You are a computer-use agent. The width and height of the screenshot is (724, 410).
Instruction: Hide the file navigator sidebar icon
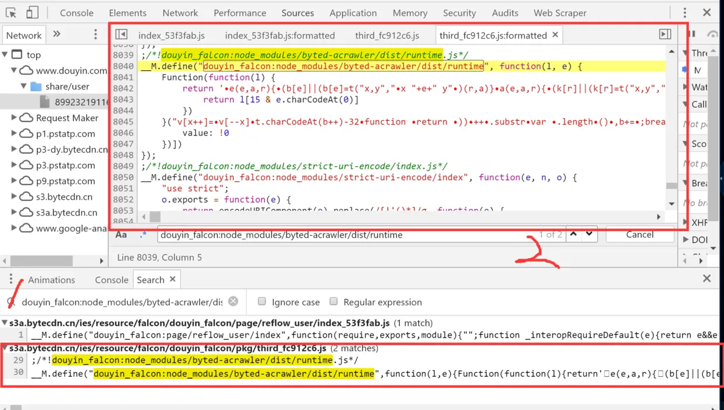[x=121, y=34]
